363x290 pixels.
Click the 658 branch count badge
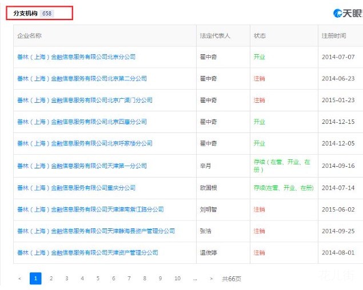(x=47, y=13)
